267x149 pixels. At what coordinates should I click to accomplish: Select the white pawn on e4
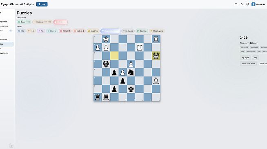click(131, 64)
